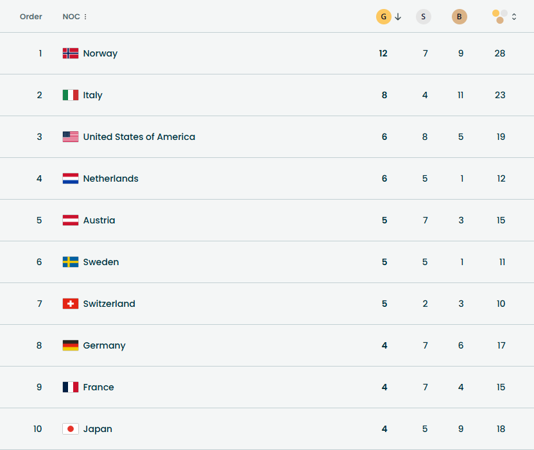Select the Austria country name
Screen dimensions: 534x450
coord(99,220)
